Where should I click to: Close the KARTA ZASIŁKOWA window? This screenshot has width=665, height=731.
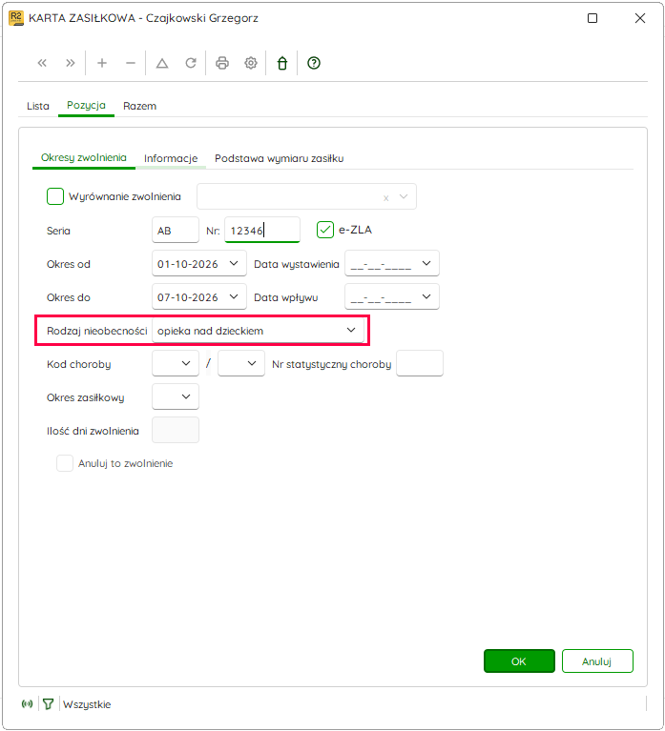tap(640, 18)
